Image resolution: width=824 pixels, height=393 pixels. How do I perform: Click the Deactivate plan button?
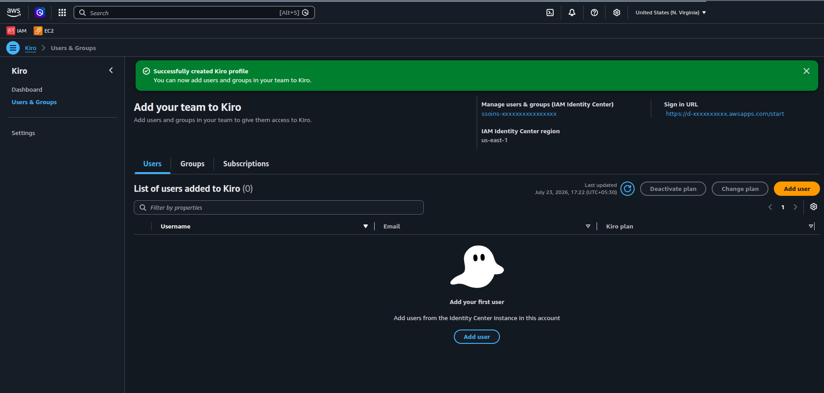(x=673, y=189)
